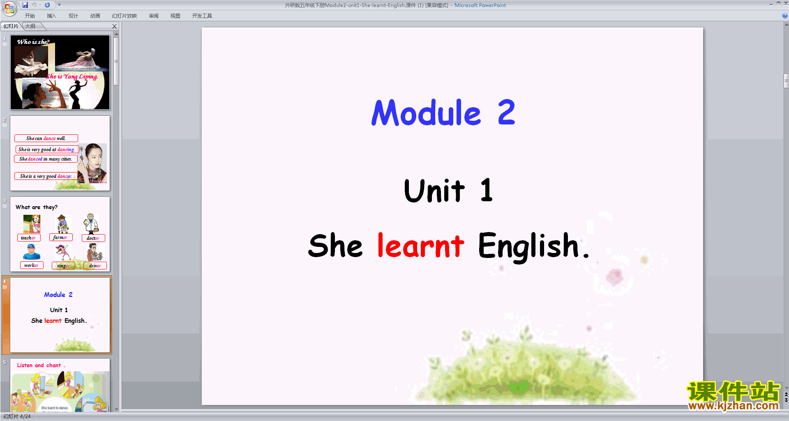This screenshot has width=789, height=421.
Task: Select slide 3 thumbnail 'What are they?'
Action: 60,234
